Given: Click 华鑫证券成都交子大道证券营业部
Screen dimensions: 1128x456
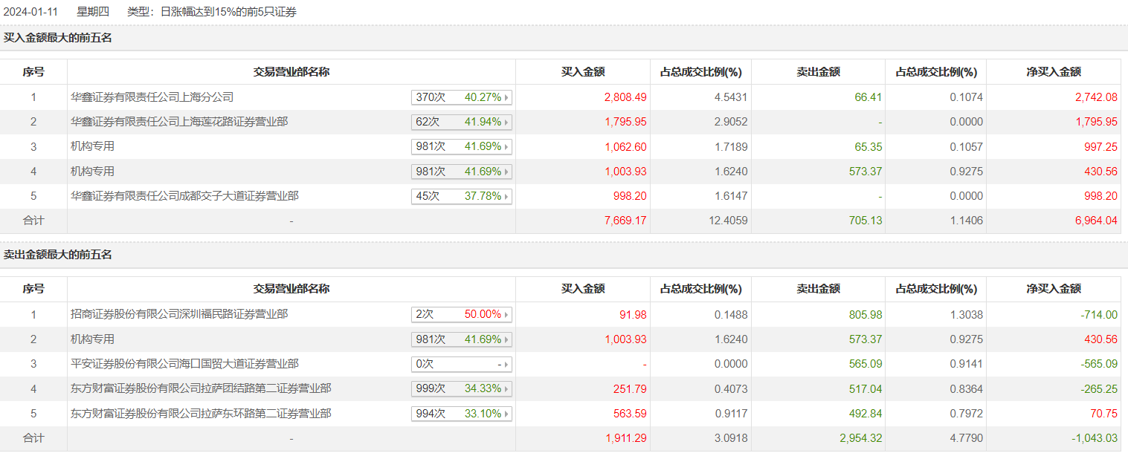Looking at the screenshot, I should (x=184, y=196).
